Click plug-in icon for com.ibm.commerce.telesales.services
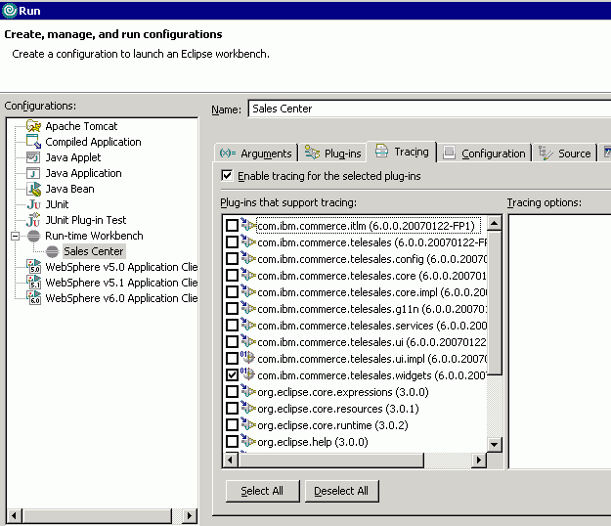Image resolution: width=611 pixels, height=526 pixels. pyautogui.click(x=248, y=325)
